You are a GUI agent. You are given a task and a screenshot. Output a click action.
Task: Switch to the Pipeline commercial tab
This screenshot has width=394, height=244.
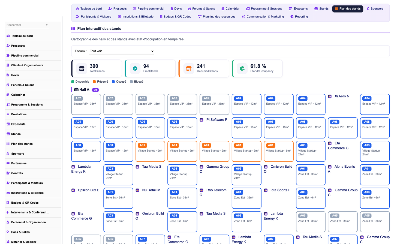(148, 9)
